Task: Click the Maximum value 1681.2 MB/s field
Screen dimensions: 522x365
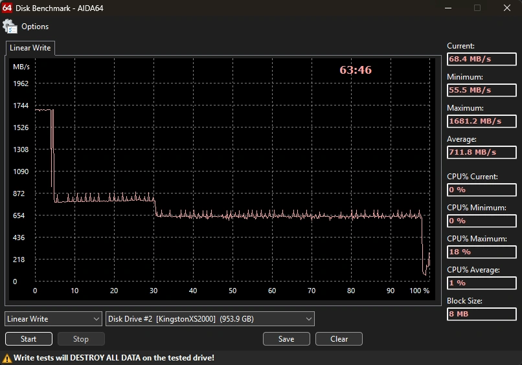Action: [482, 121]
